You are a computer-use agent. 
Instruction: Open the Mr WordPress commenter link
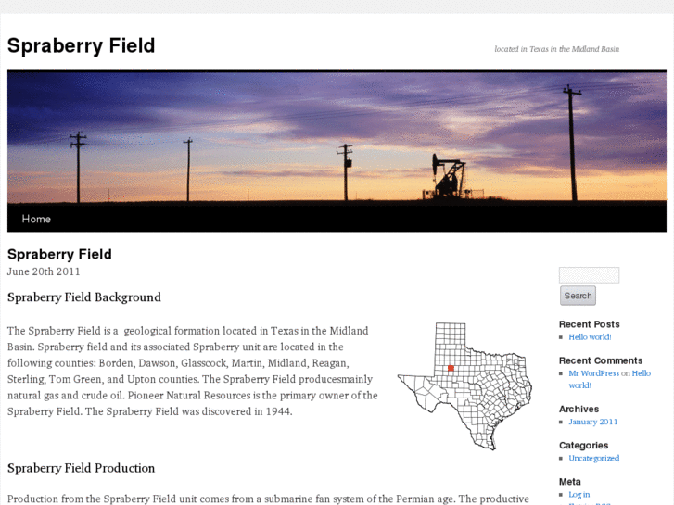tap(593, 373)
